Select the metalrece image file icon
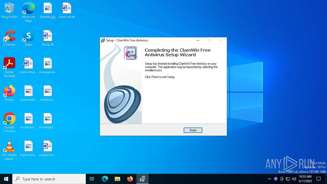 tap(48, 94)
